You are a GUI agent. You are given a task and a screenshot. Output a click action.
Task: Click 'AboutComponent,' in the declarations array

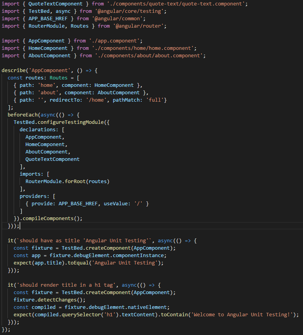[48, 152]
